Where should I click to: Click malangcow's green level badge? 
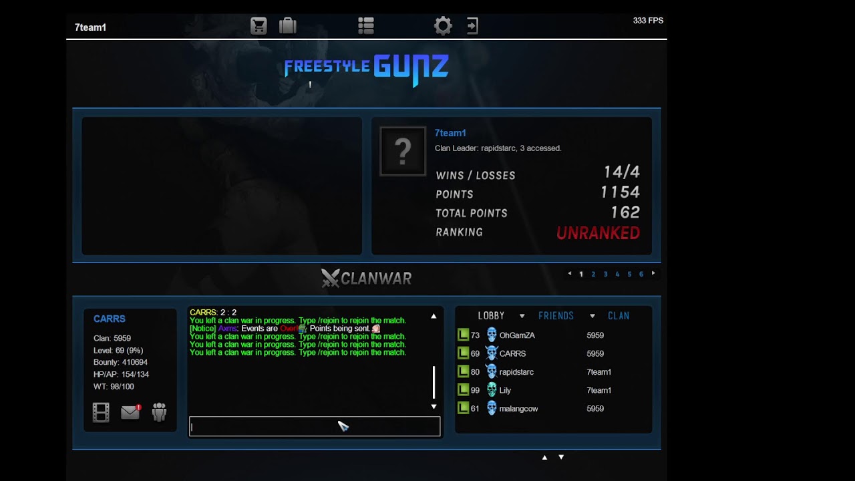[463, 408]
